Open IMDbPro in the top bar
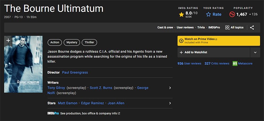 [x=214, y=27]
